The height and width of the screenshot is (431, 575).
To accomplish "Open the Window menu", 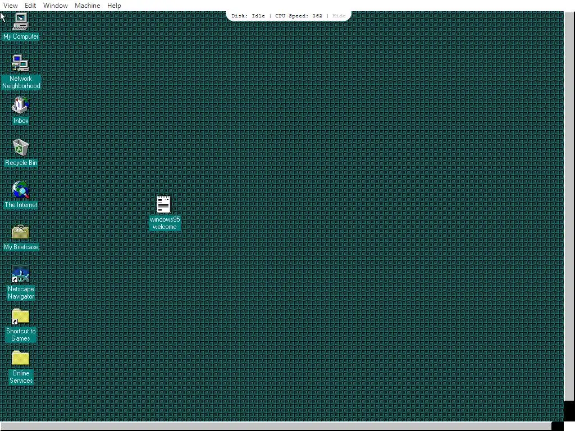I will pos(56,6).
